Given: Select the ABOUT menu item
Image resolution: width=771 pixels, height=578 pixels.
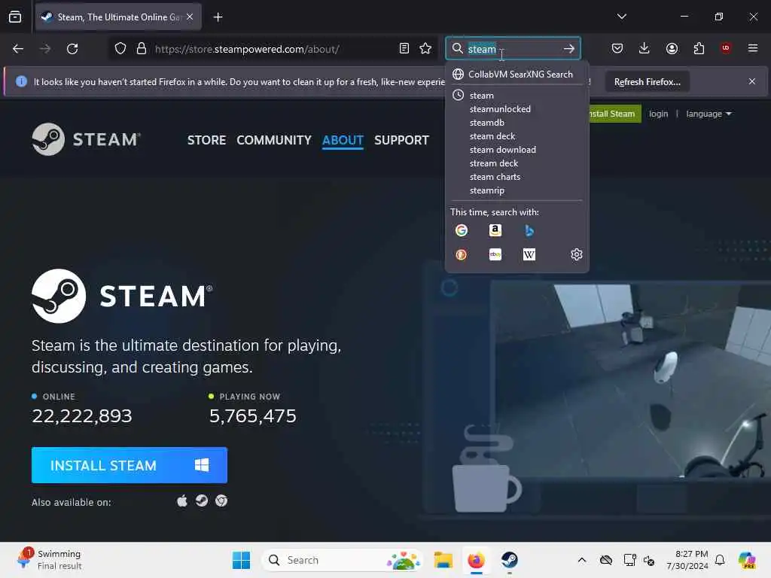Looking at the screenshot, I should (x=343, y=140).
